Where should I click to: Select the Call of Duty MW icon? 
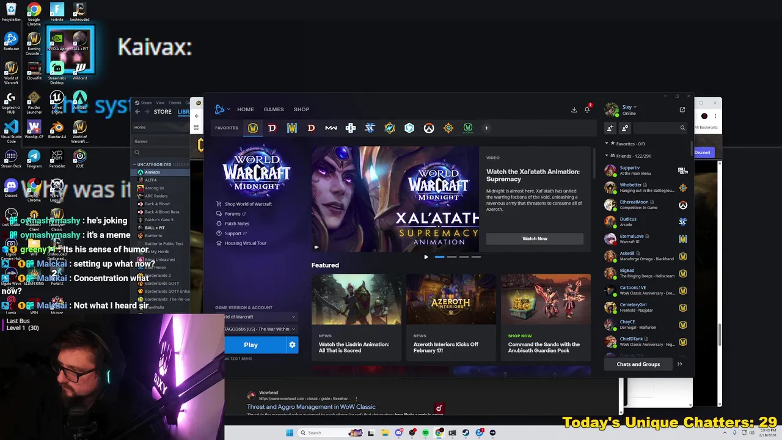click(331, 128)
